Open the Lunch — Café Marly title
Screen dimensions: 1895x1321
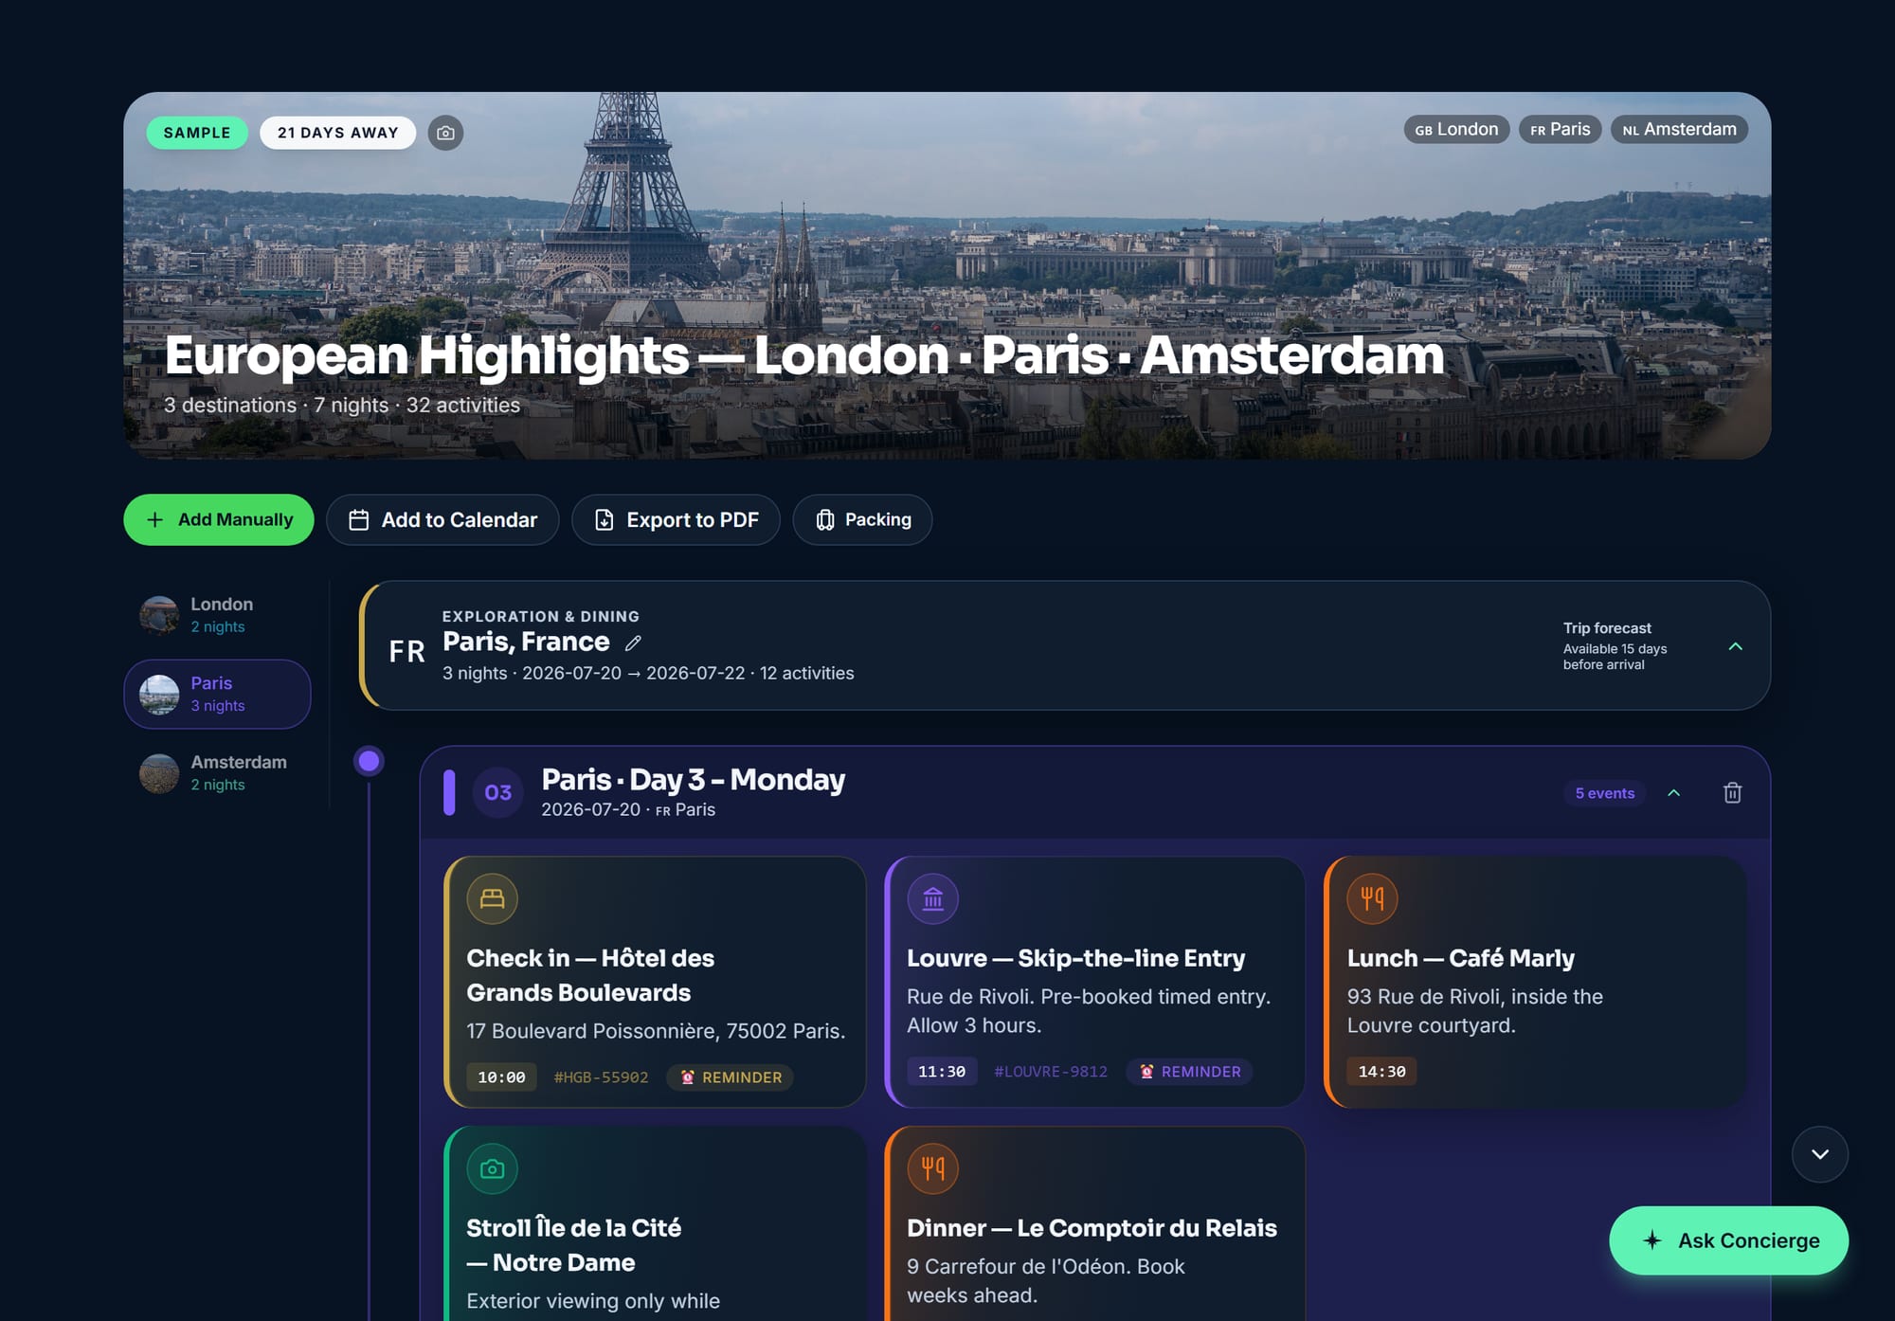[1460, 958]
